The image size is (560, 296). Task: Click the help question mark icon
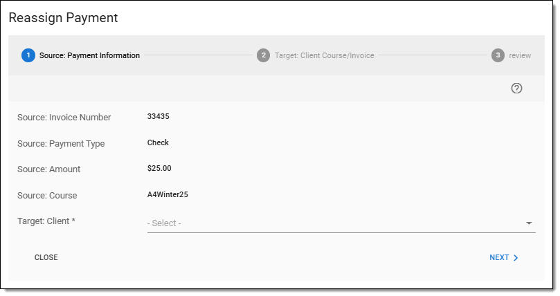pos(516,89)
